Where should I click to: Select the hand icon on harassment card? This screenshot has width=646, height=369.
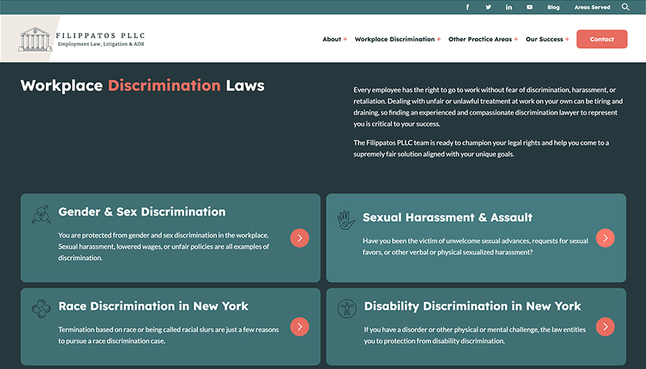coord(346,219)
